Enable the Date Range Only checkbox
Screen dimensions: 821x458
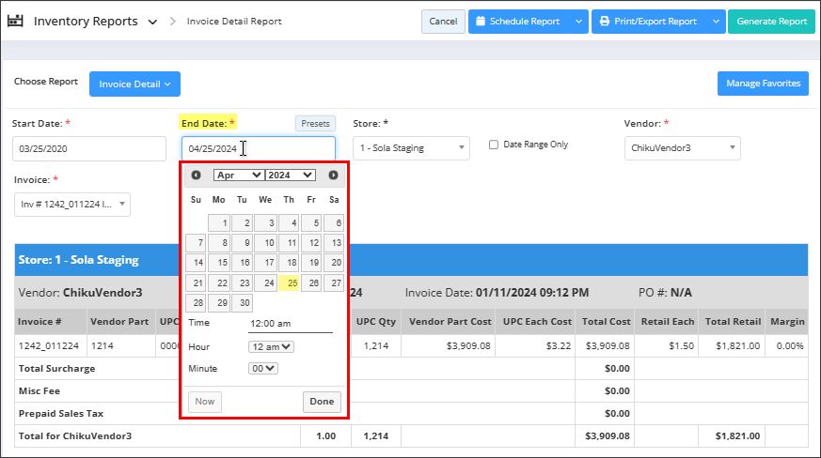coord(494,145)
